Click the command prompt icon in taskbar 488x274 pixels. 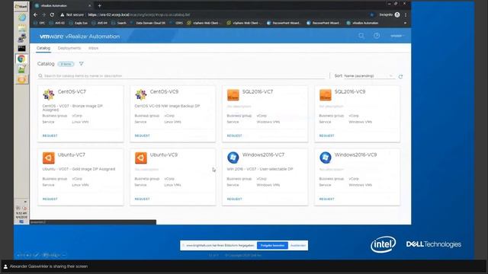21,48
